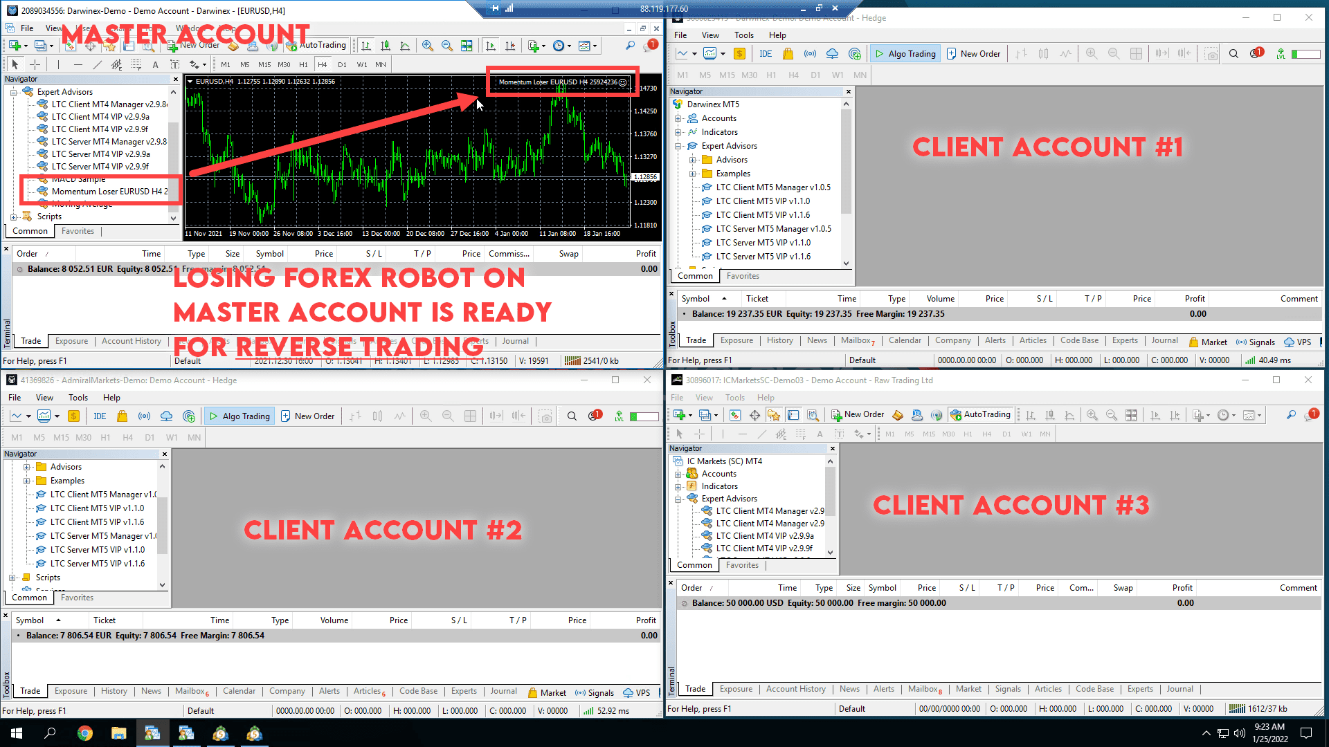1329x747 pixels.
Task: Click the yellow dollar icon in Darwinex MT5 toolbar
Action: pyautogui.click(x=739, y=54)
